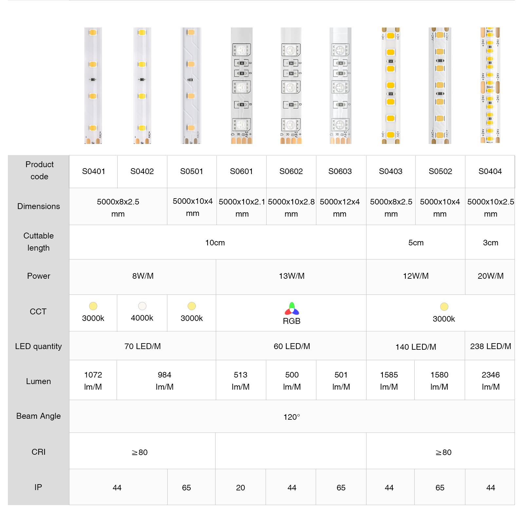Click the 20W/M power cell
524x511 pixels.
pos(490,276)
